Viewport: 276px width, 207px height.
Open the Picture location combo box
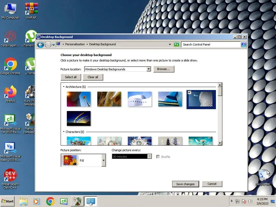[x=118, y=69]
